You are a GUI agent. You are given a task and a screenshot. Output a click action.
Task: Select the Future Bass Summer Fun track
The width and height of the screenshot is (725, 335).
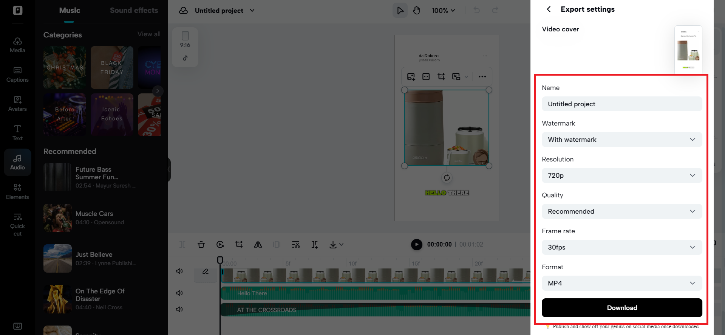(102, 177)
